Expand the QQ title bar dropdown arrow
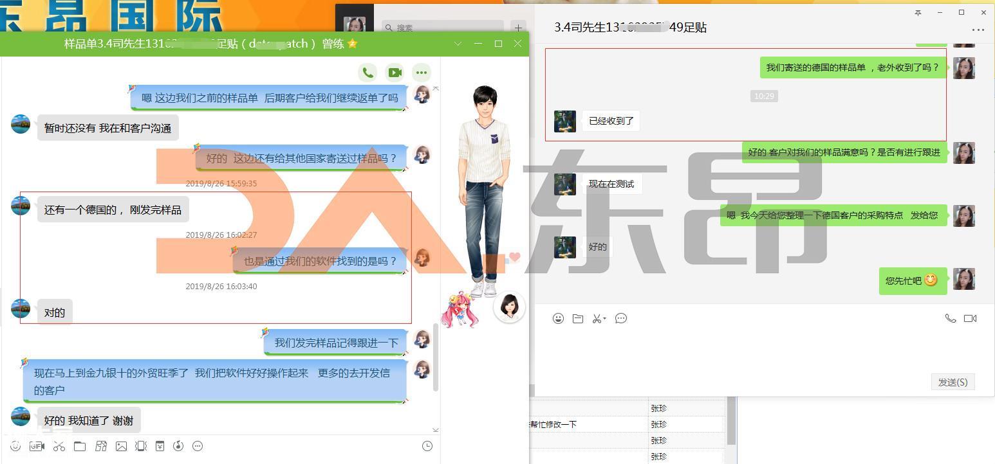Screen dimensions: 995x464 (x=458, y=44)
